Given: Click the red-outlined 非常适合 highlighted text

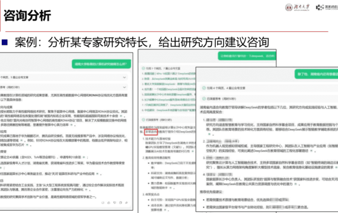Looking at the screenshot, I should pyautogui.click(x=151, y=131).
